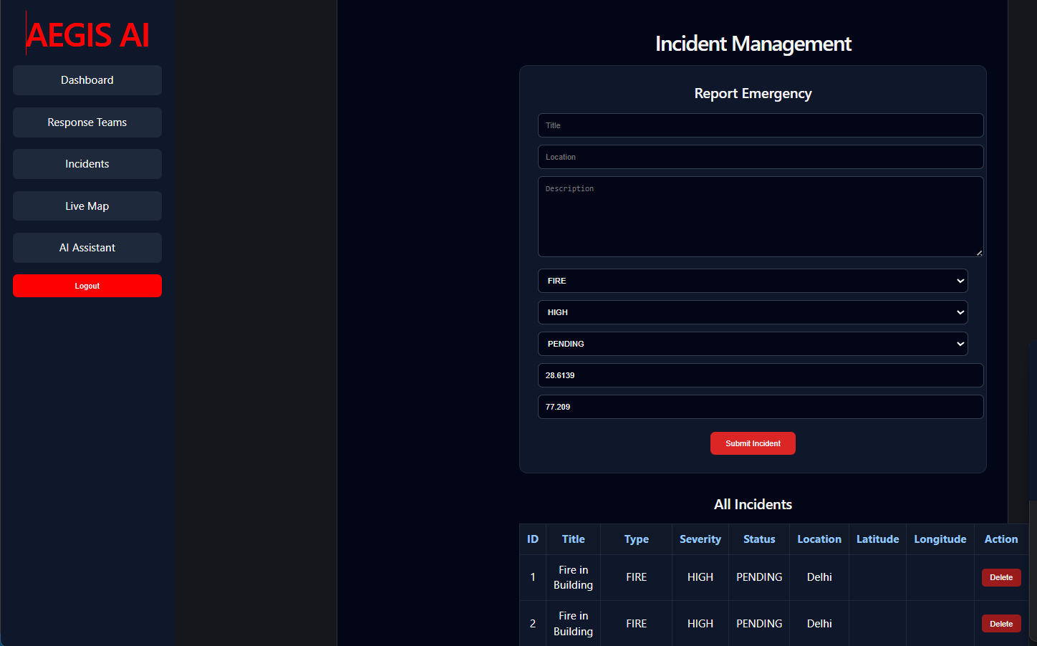Focus the Title input field
The width and height of the screenshot is (1037, 646).
pyautogui.click(x=761, y=125)
